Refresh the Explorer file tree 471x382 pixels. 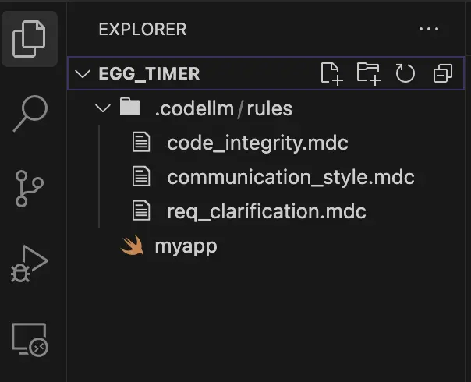click(x=405, y=74)
